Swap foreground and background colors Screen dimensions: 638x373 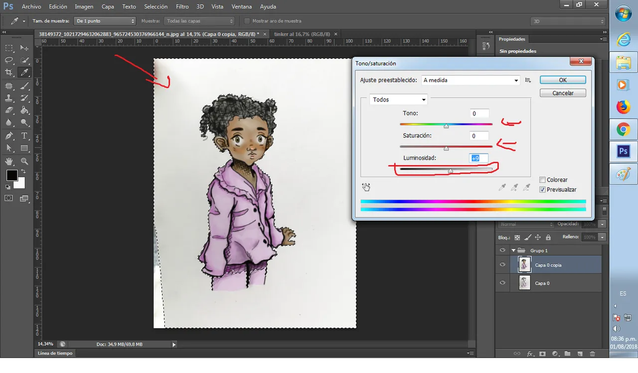pos(23,172)
